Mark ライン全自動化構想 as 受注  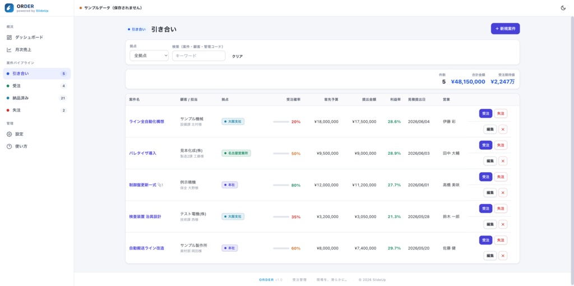coord(486,113)
